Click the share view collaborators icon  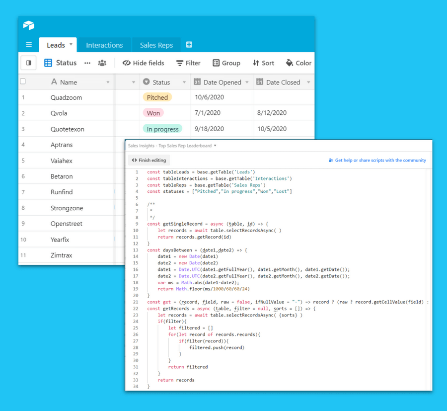pos(102,63)
